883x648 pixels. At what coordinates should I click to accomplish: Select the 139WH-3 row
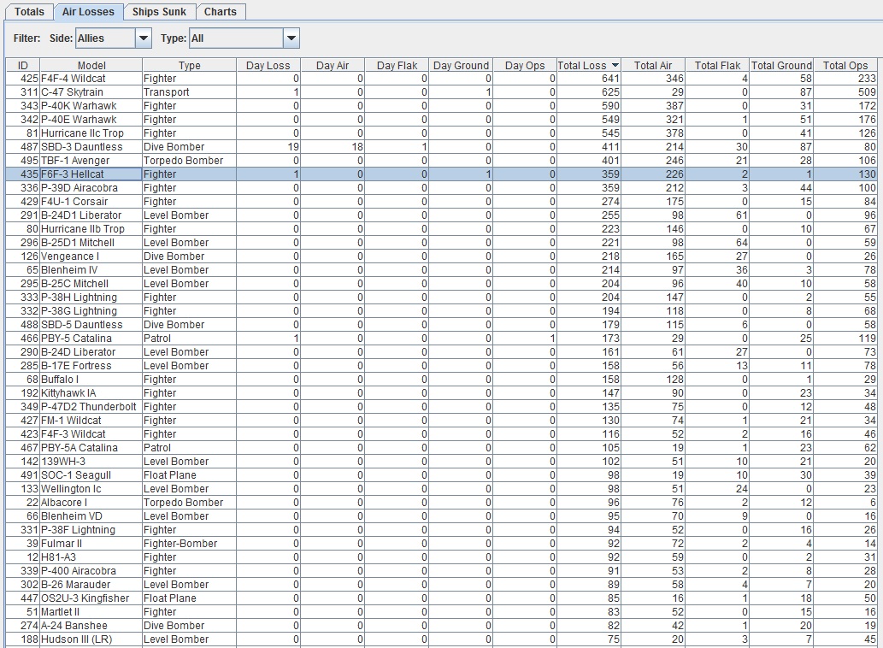[x=441, y=461]
